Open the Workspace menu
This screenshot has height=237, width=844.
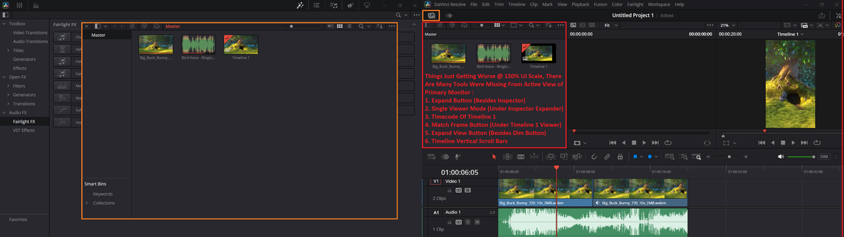tap(659, 5)
